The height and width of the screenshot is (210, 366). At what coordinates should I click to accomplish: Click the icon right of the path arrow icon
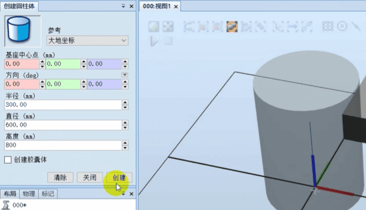[x=307, y=26]
